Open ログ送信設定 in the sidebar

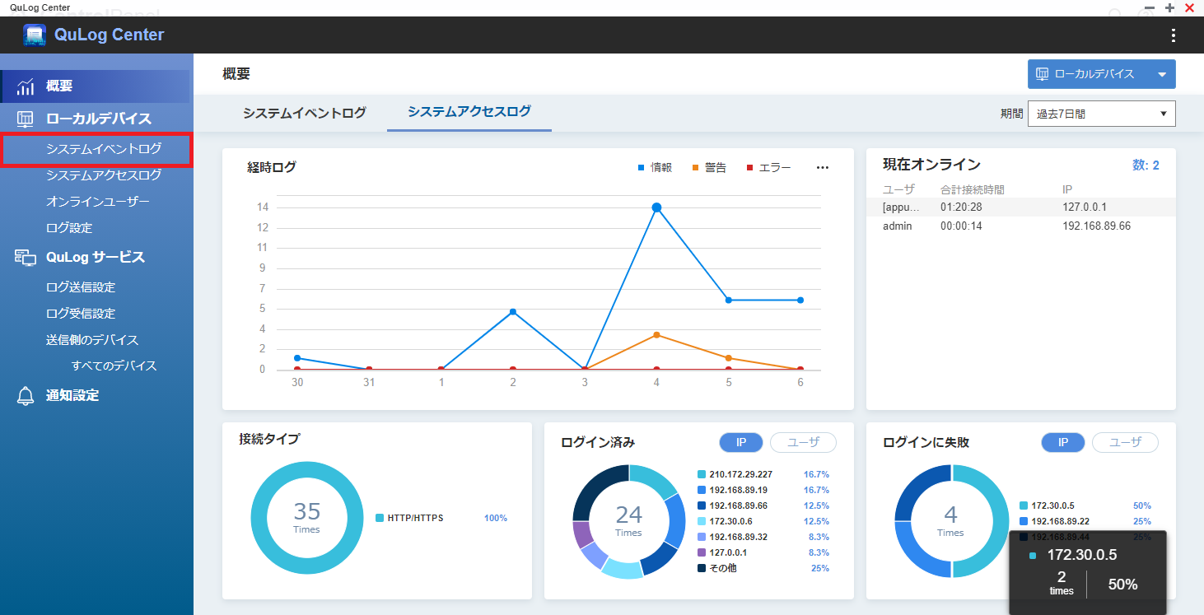tap(81, 287)
